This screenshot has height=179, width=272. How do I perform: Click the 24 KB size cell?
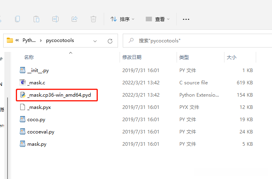(x=246, y=131)
